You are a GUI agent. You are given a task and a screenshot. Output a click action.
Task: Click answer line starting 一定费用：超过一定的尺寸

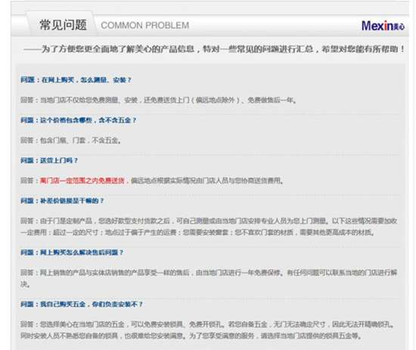coord(197,233)
